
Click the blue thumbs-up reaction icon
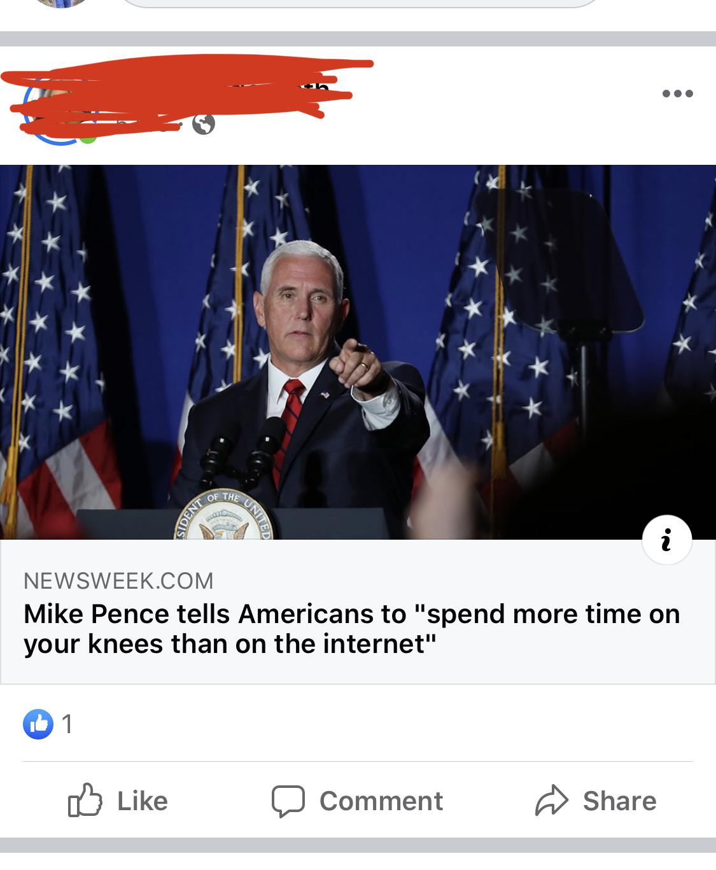[38, 724]
